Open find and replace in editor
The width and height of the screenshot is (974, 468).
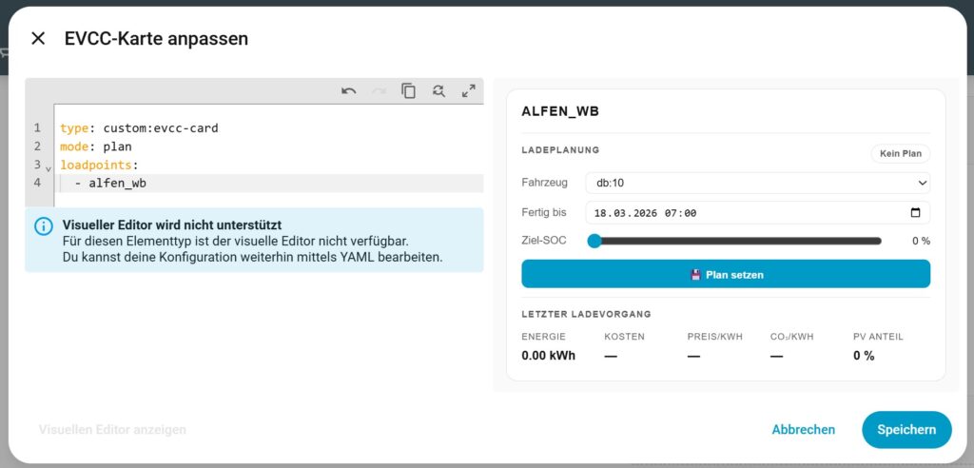(x=438, y=91)
